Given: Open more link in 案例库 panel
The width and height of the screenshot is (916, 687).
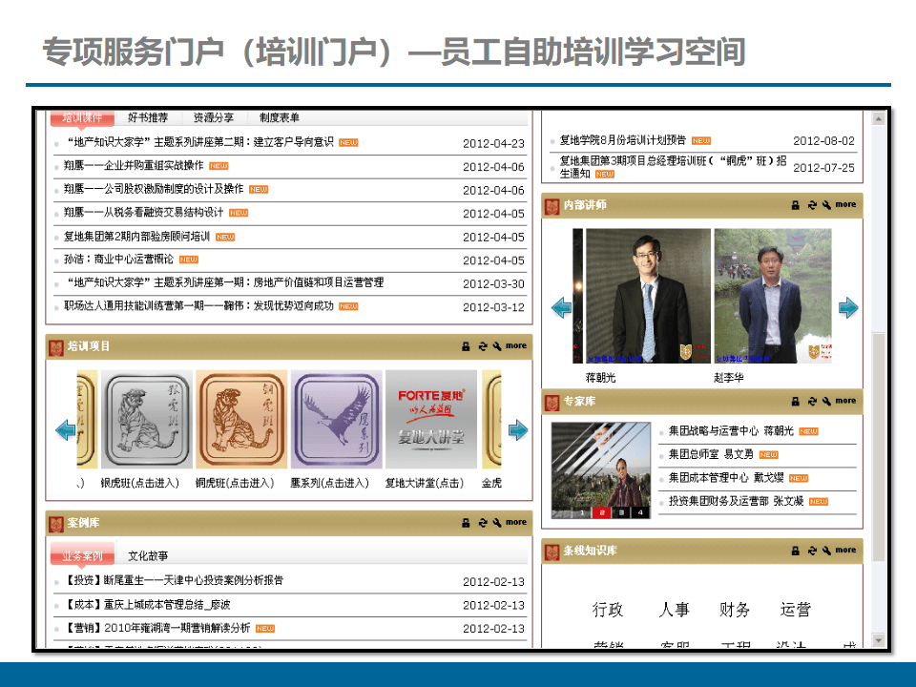Looking at the screenshot, I should [516, 522].
